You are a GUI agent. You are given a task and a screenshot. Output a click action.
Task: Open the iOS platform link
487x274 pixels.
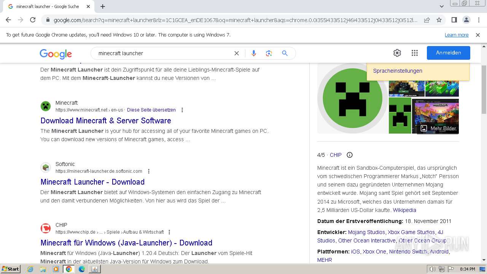355,252
